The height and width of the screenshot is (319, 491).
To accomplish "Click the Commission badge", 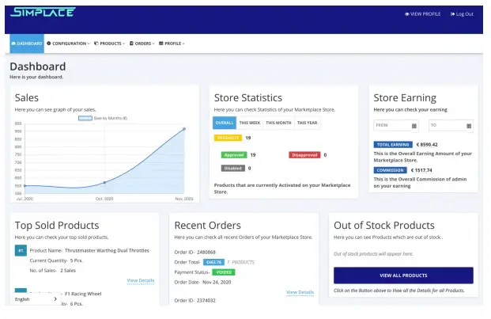I will click(390, 170).
